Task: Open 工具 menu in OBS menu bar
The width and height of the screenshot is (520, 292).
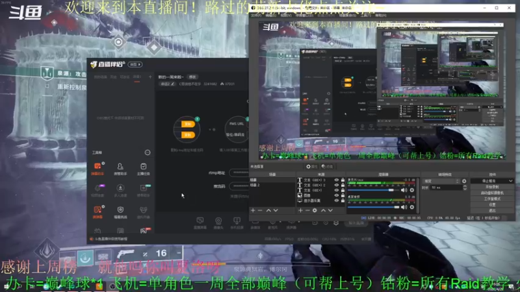Action: (x=365, y=15)
